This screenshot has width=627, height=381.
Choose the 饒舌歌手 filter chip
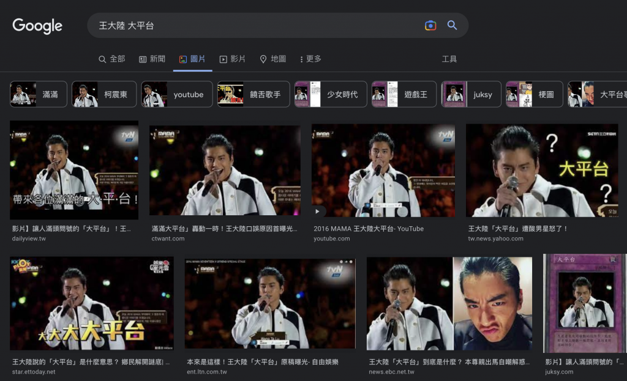(253, 94)
